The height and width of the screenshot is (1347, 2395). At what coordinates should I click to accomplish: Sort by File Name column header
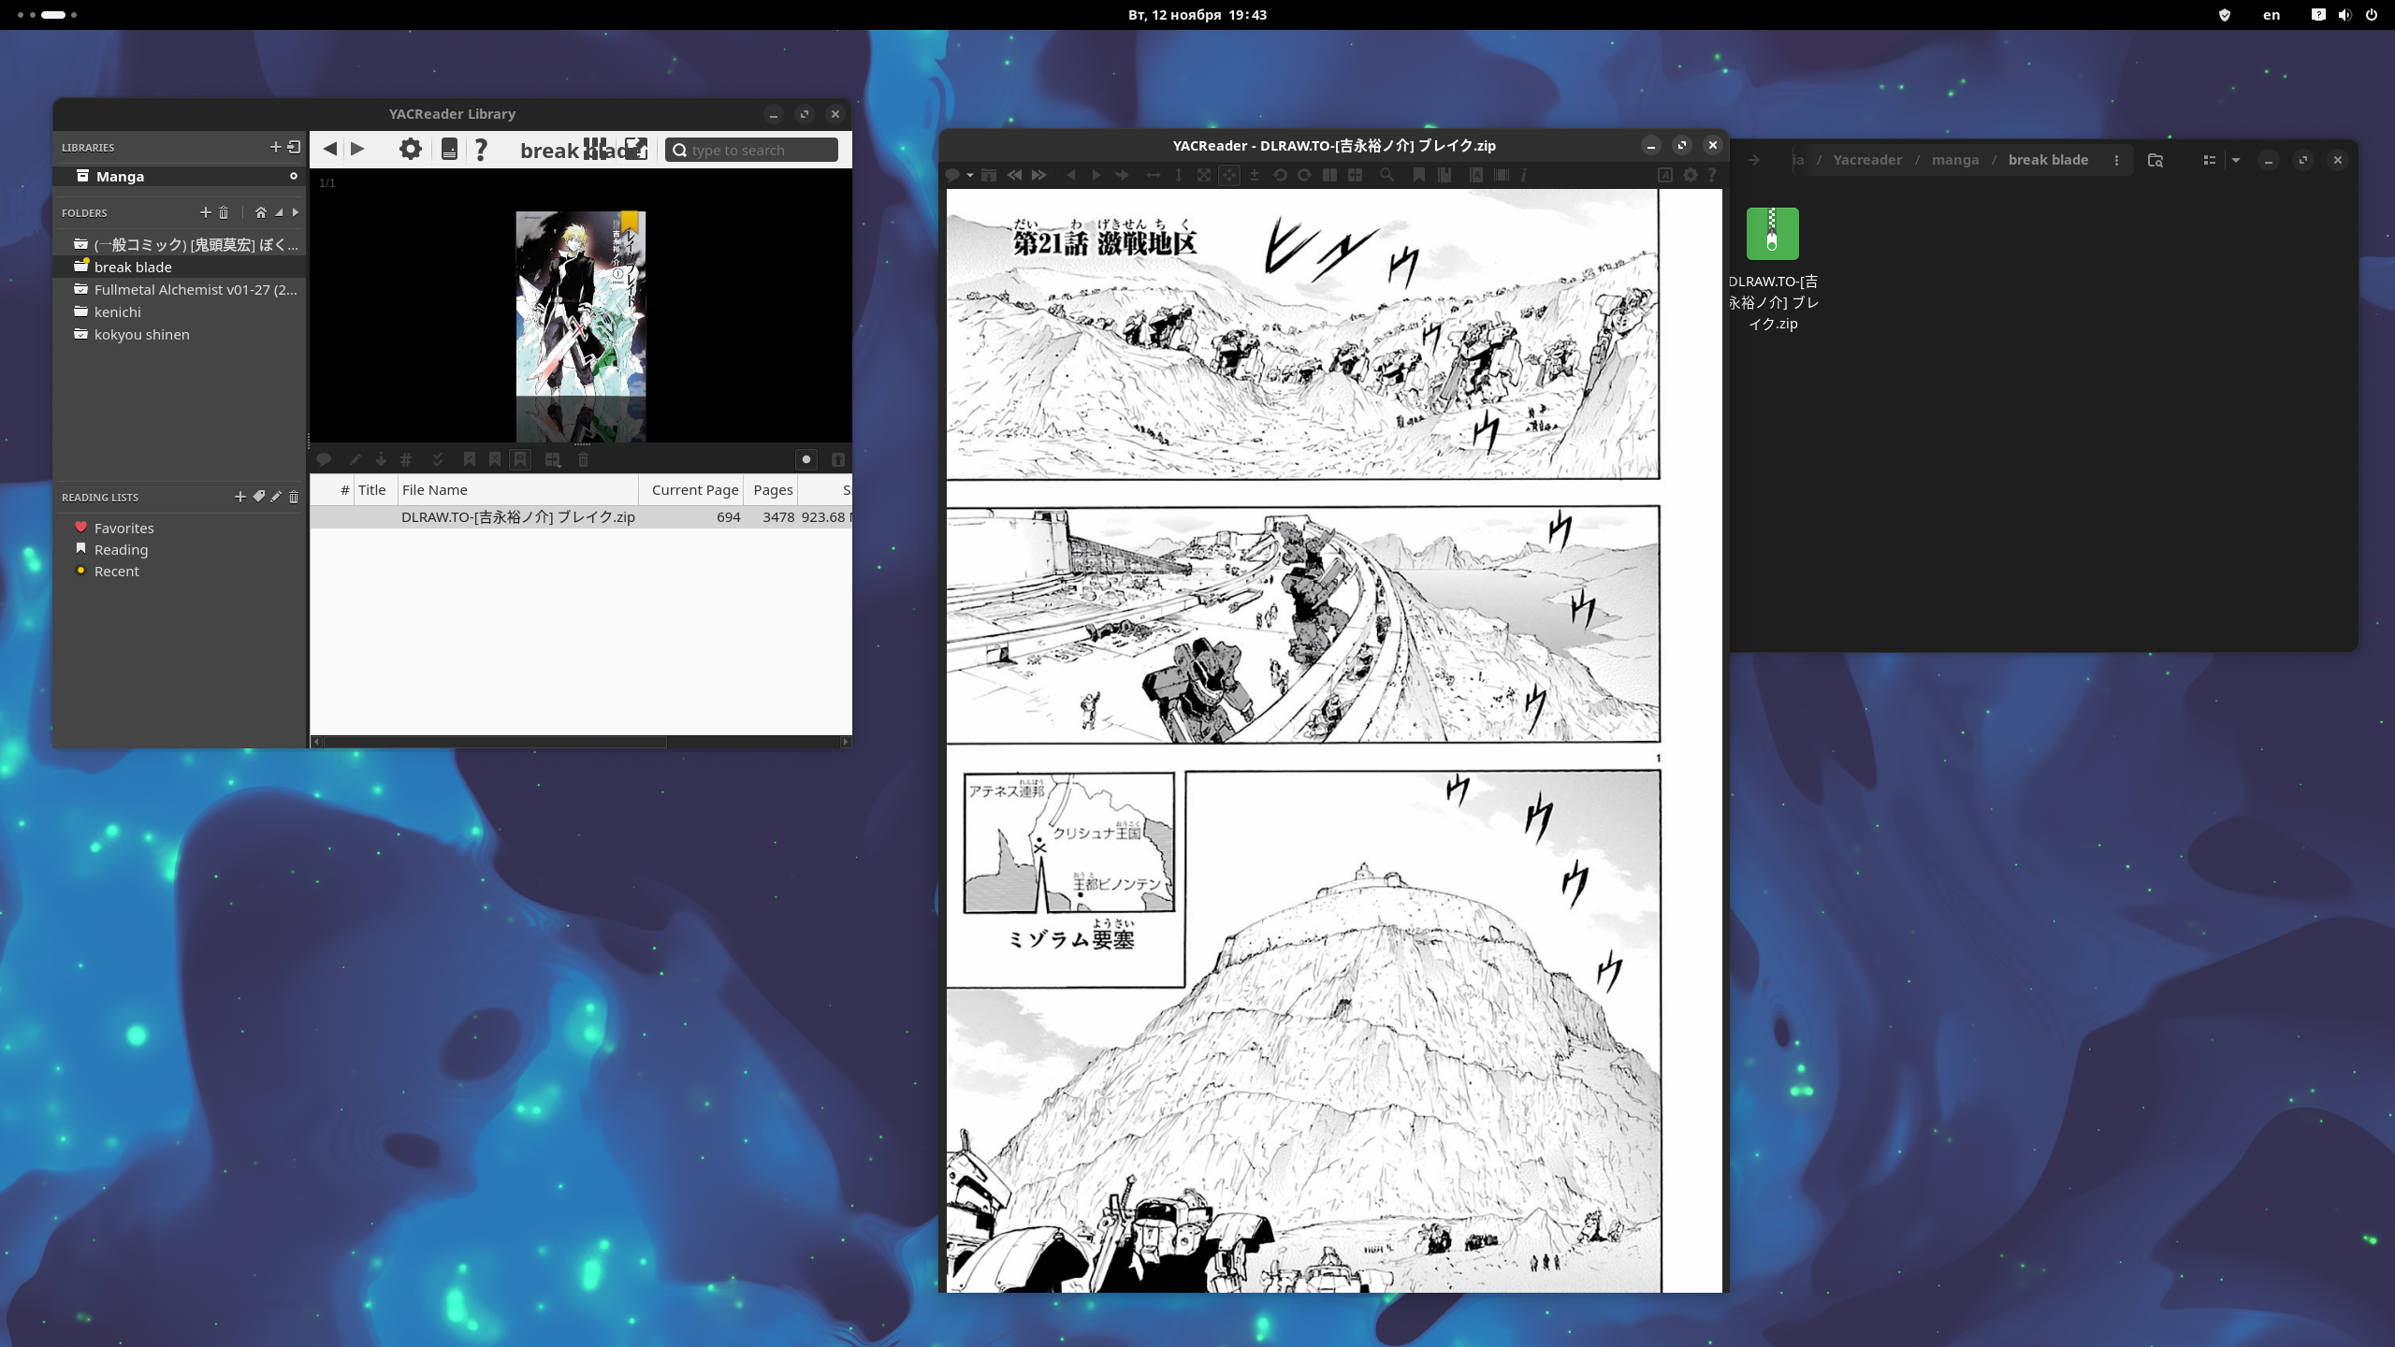point(517,489)
